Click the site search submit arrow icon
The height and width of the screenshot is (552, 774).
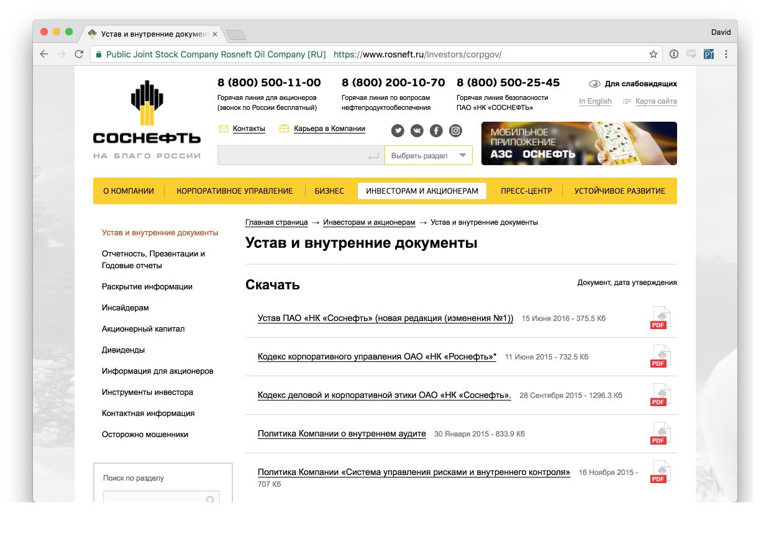click(373, 156)
